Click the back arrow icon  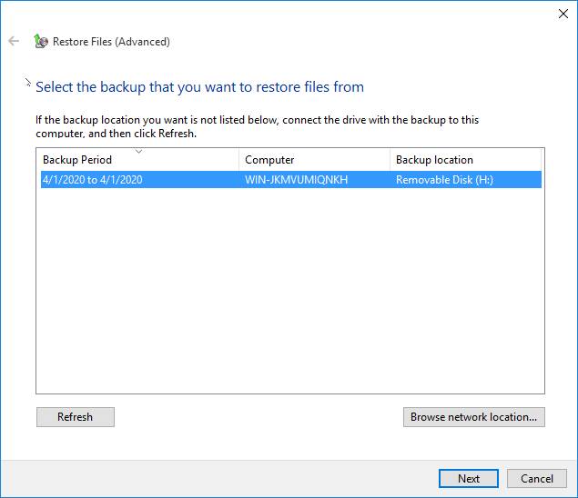coord(14,41)
